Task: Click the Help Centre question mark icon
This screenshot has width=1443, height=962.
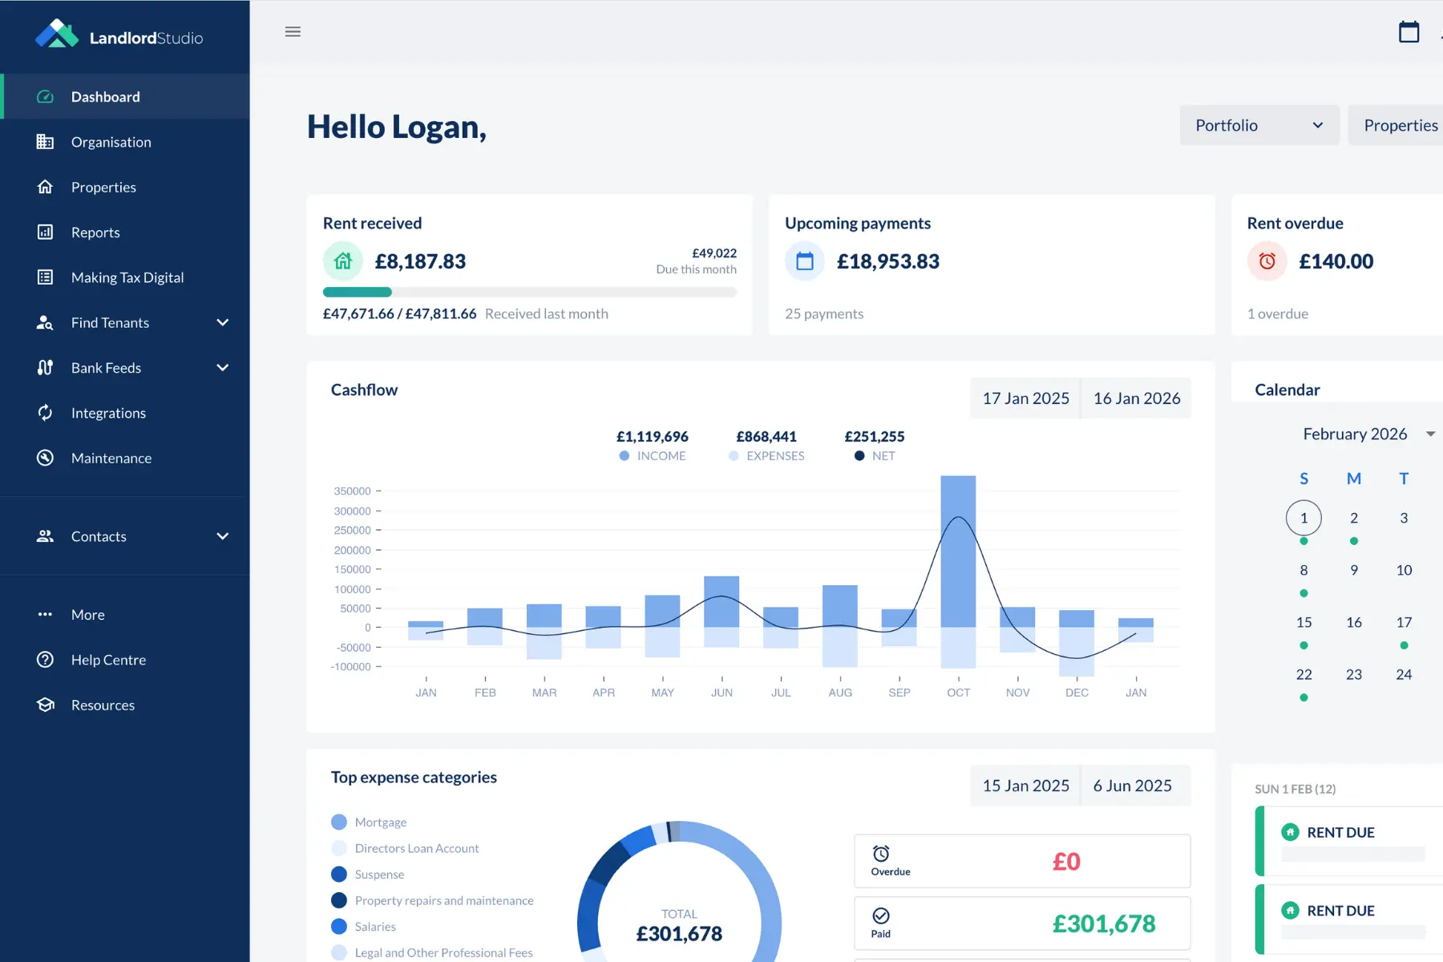Action: click(45, 660)
